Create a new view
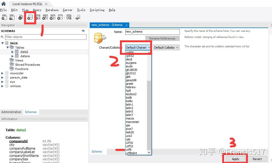 (45, 17)
